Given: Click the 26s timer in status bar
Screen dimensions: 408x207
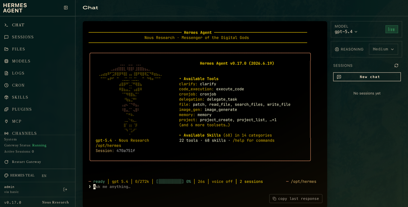Looking at the screenshot, I should pos(201,181).
